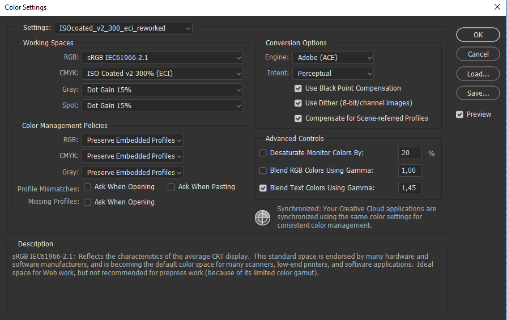
Task: Click the RGB blend gamma field
Action: point(410,170)
